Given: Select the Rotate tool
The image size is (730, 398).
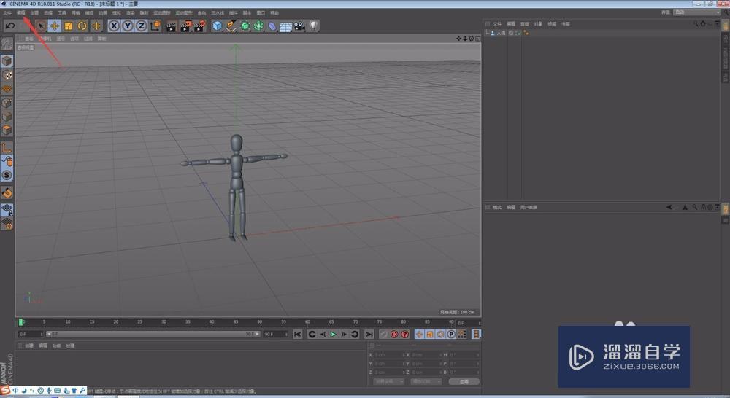Looking at the screenshot, I should point(82,26).
